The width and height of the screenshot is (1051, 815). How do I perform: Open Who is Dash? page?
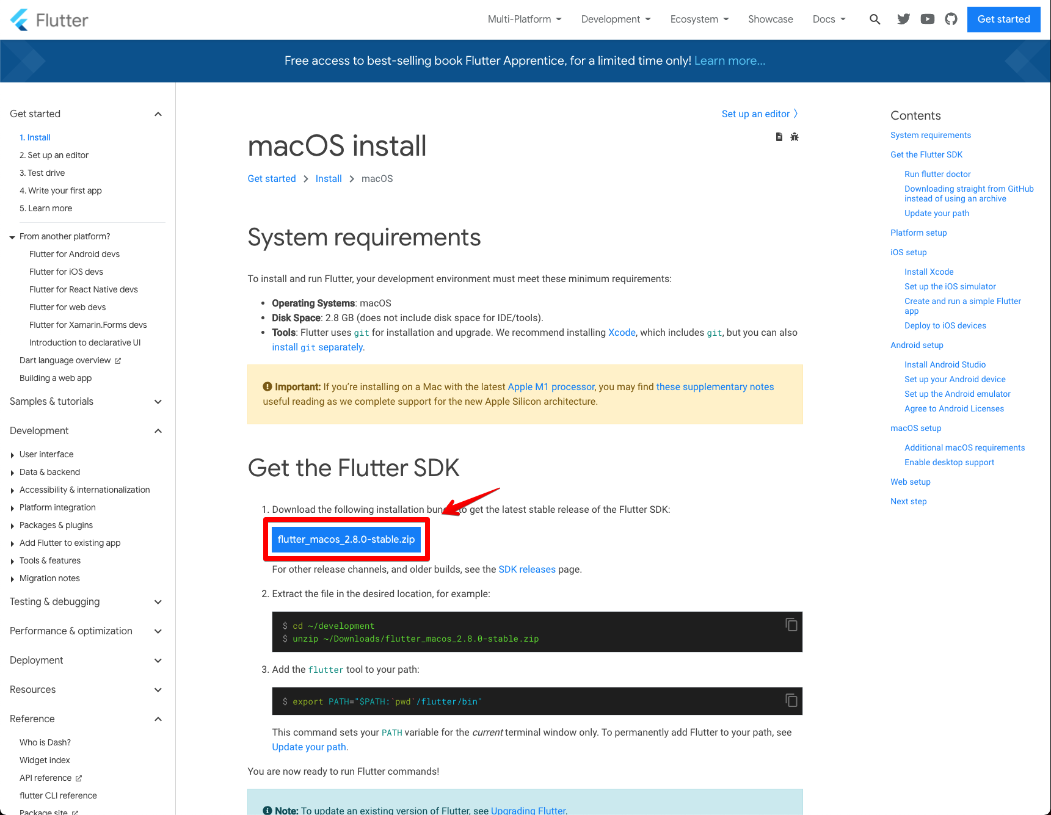(45, 742)
